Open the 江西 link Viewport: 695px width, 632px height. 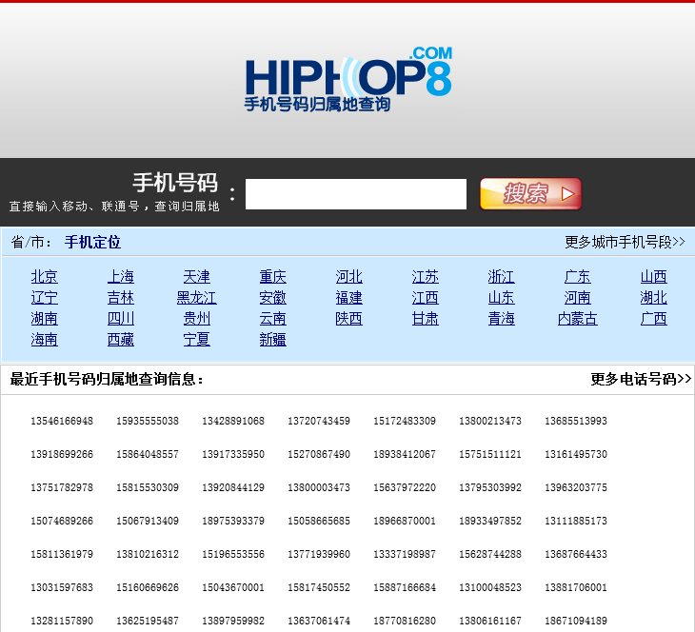coord(425,297)
